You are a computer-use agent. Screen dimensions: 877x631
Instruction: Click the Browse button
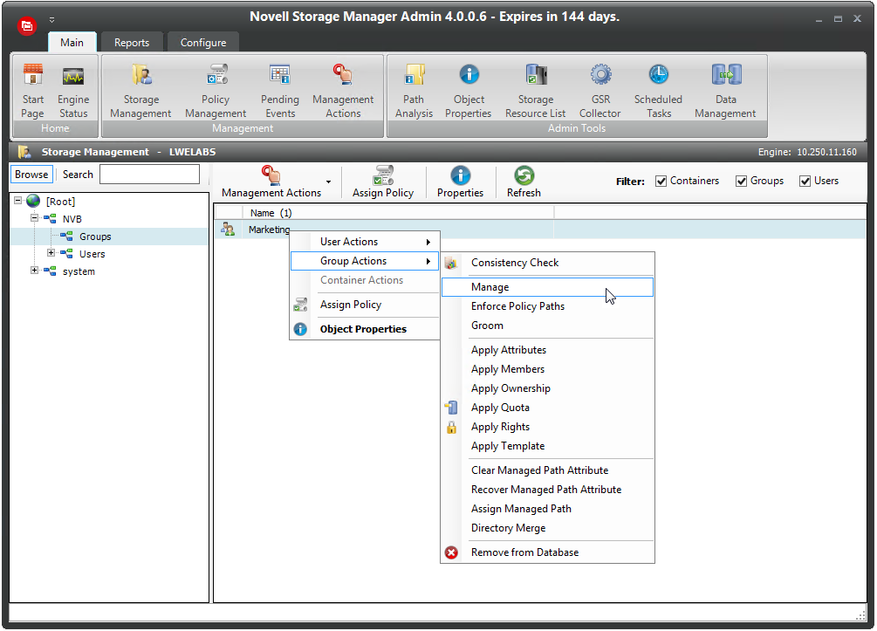(31, 175)
